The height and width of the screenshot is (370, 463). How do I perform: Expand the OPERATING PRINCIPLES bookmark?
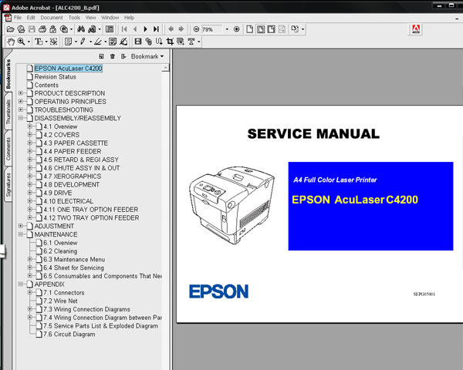tap(20, 102)
